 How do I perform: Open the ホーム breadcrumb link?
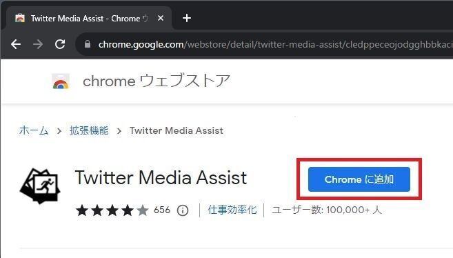pos(34,130)
